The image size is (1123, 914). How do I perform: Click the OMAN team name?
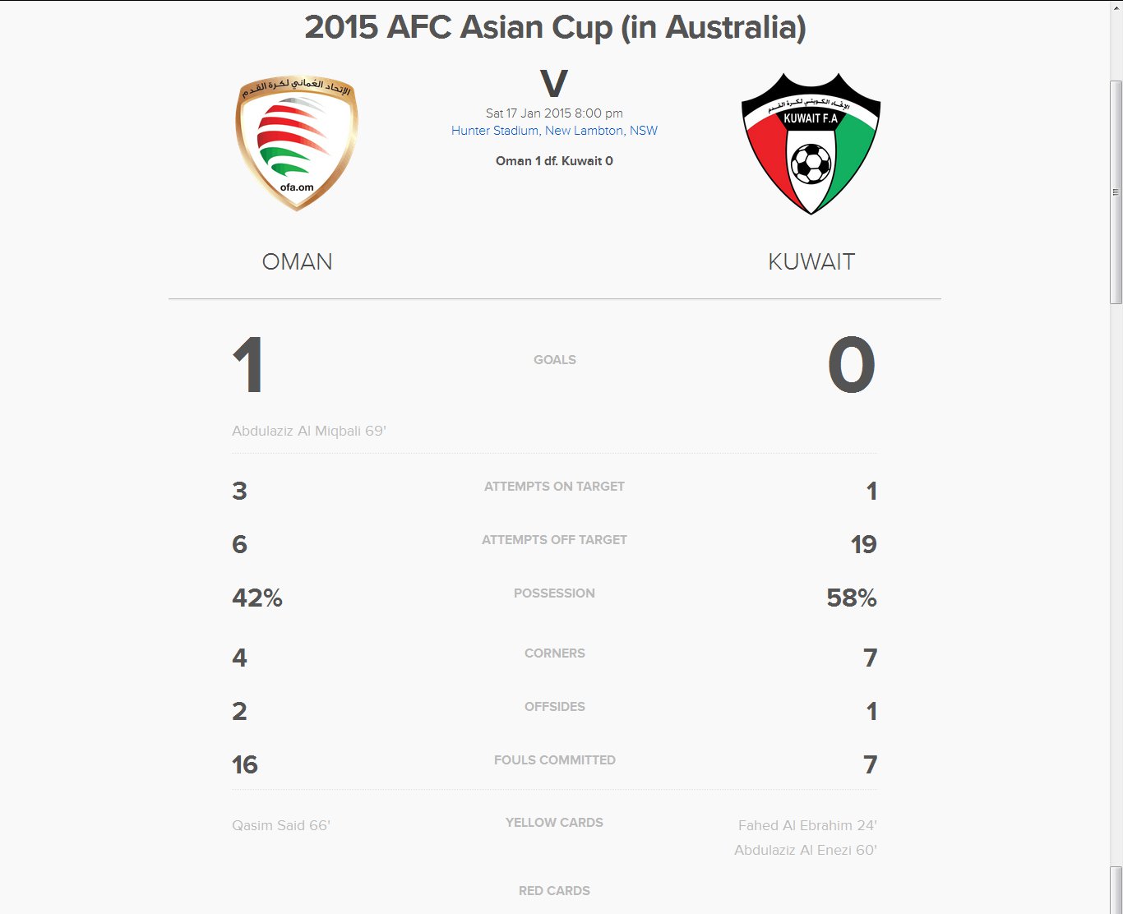click(x=297, y=261)
